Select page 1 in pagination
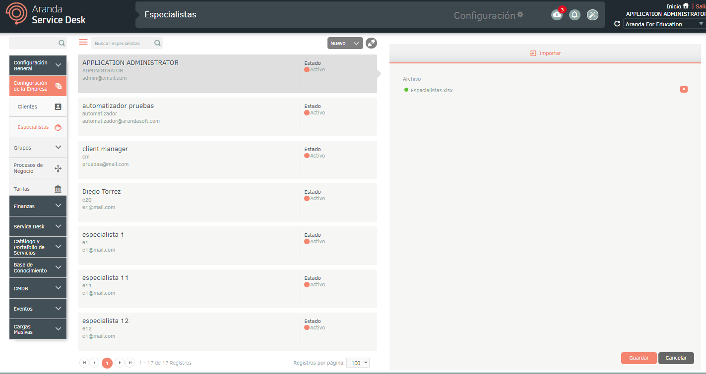The height and width of the screenshot is (374, 706). click(x=107, y=363)
